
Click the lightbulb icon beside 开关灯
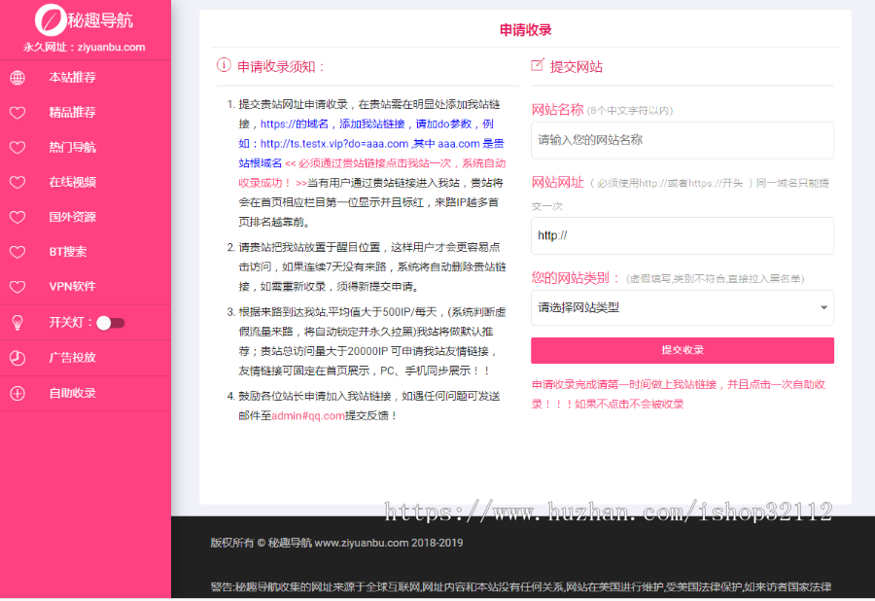(x=17, y=323)
